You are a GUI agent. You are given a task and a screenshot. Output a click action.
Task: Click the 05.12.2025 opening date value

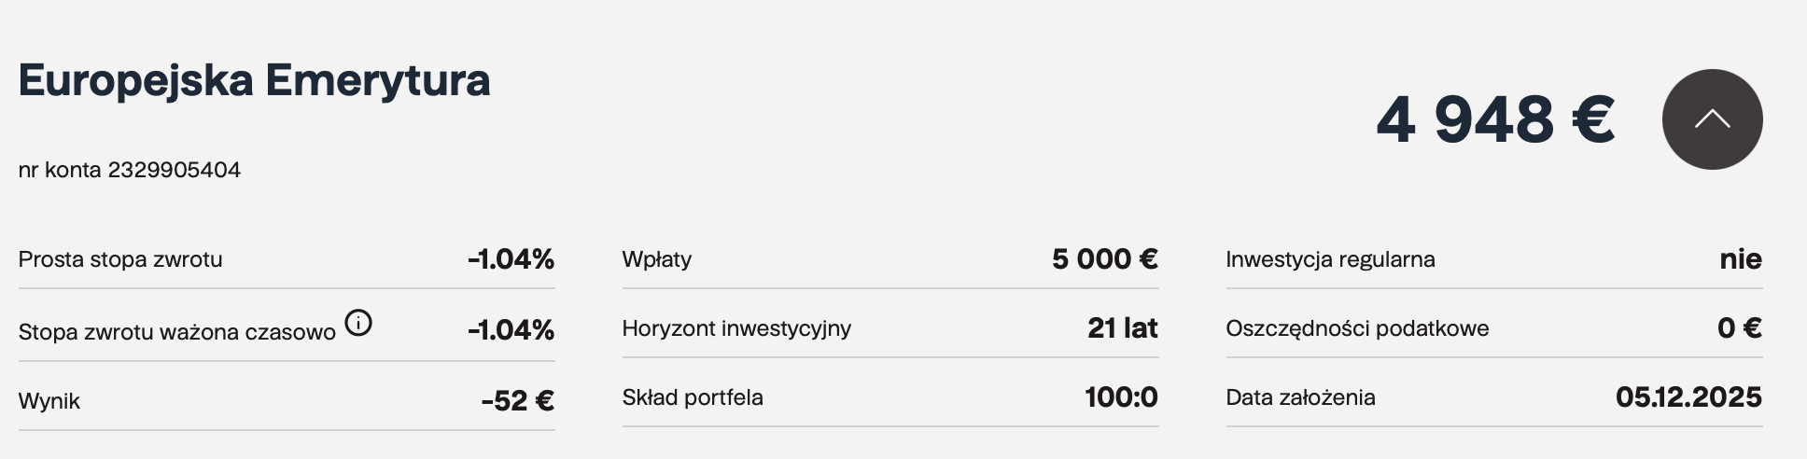tap(1688, 397)
